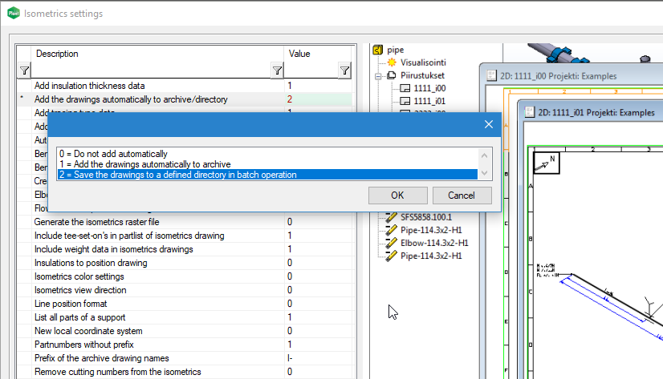Close the value selection dialog

(x=488, y=124)
